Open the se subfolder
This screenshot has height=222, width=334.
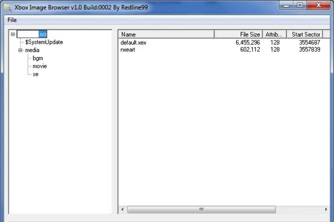pos(35,75)
